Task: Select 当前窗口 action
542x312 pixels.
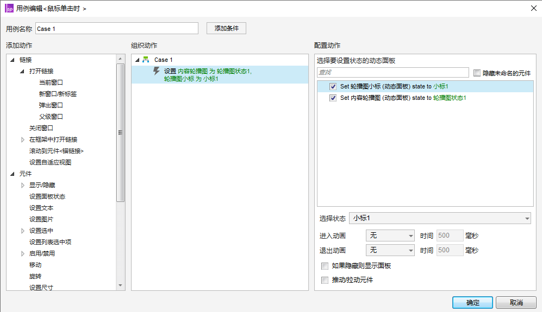Action: [51, 82]
